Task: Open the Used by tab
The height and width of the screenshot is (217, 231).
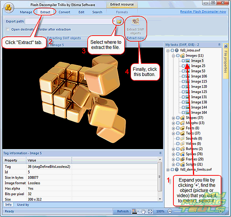Action: click(23, 204)
